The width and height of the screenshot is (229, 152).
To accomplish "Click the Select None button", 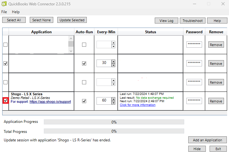I will coord(41,20).
